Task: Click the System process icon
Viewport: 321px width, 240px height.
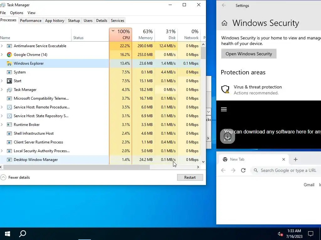Action: tap(9, 72)
